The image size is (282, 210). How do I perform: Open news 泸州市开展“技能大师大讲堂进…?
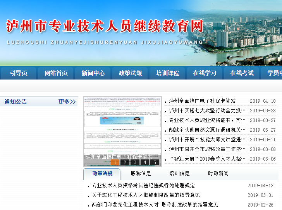tap(207, 140)
